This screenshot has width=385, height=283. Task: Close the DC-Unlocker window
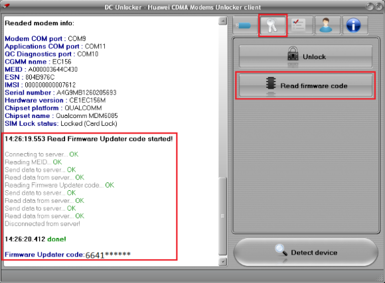click(379, 7)
